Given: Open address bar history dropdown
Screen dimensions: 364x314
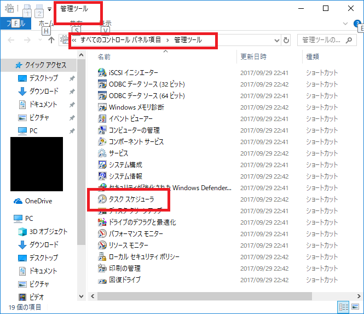Looking at the screenshot, I should [x=277, y=41].
